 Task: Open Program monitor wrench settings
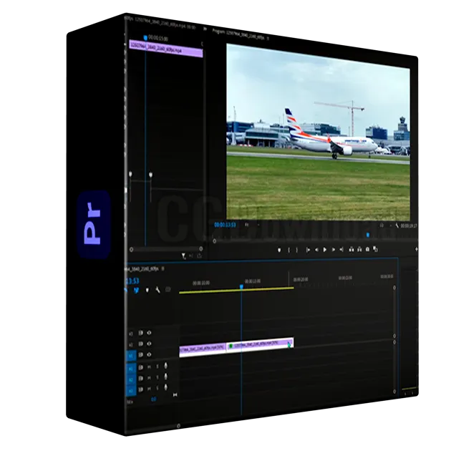[397, 225]
